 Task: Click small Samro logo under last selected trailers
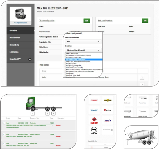point(92,147)
